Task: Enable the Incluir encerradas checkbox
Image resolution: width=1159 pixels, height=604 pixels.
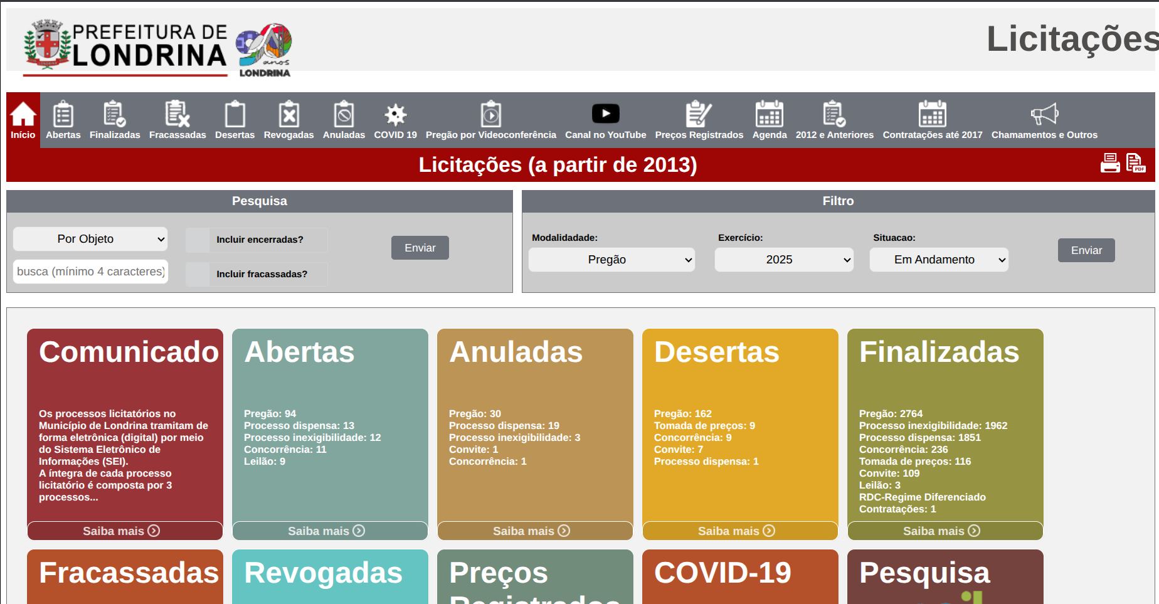Action: pyautogui.click(x=198, y=240)
